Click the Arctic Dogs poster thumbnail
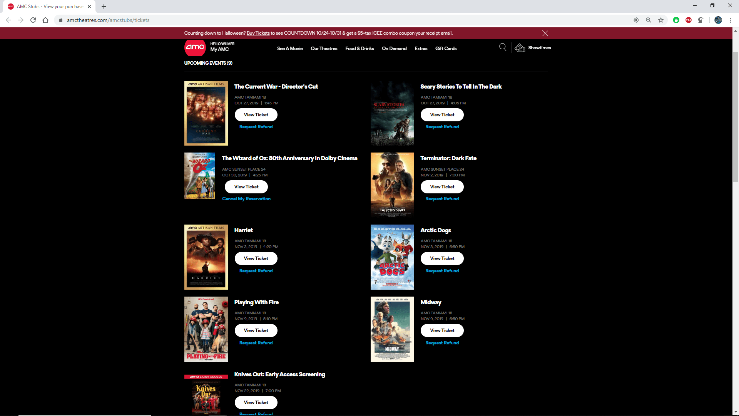Viewport: 739px width, 416px height. [x=392, y=257]
